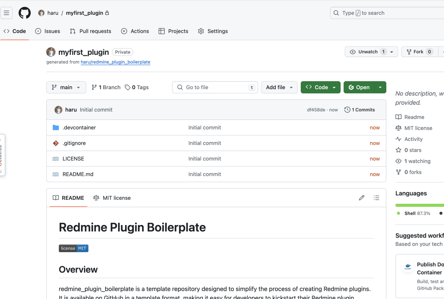Click the 0 stars sidebar link

408,150
